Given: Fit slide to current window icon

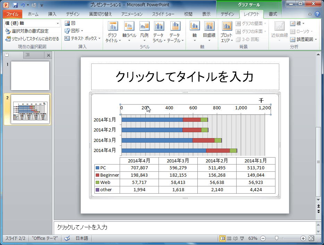Looking at the screenshot, I should 312,238.
